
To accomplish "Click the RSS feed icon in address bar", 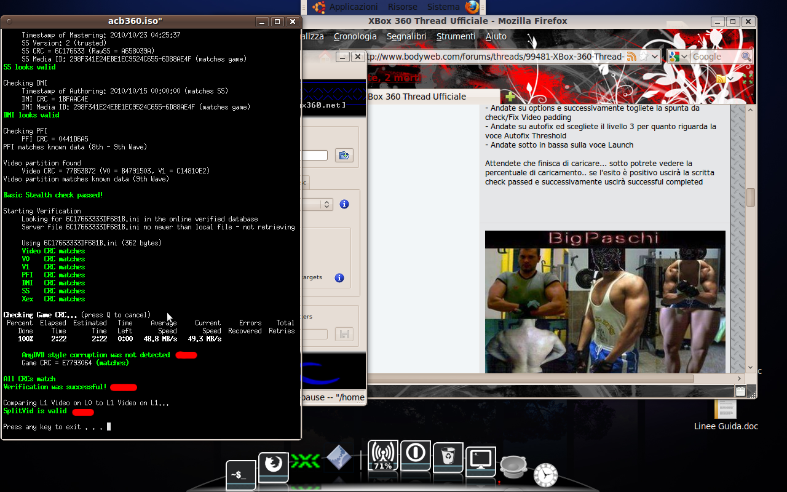I will [x=631, y=57].
